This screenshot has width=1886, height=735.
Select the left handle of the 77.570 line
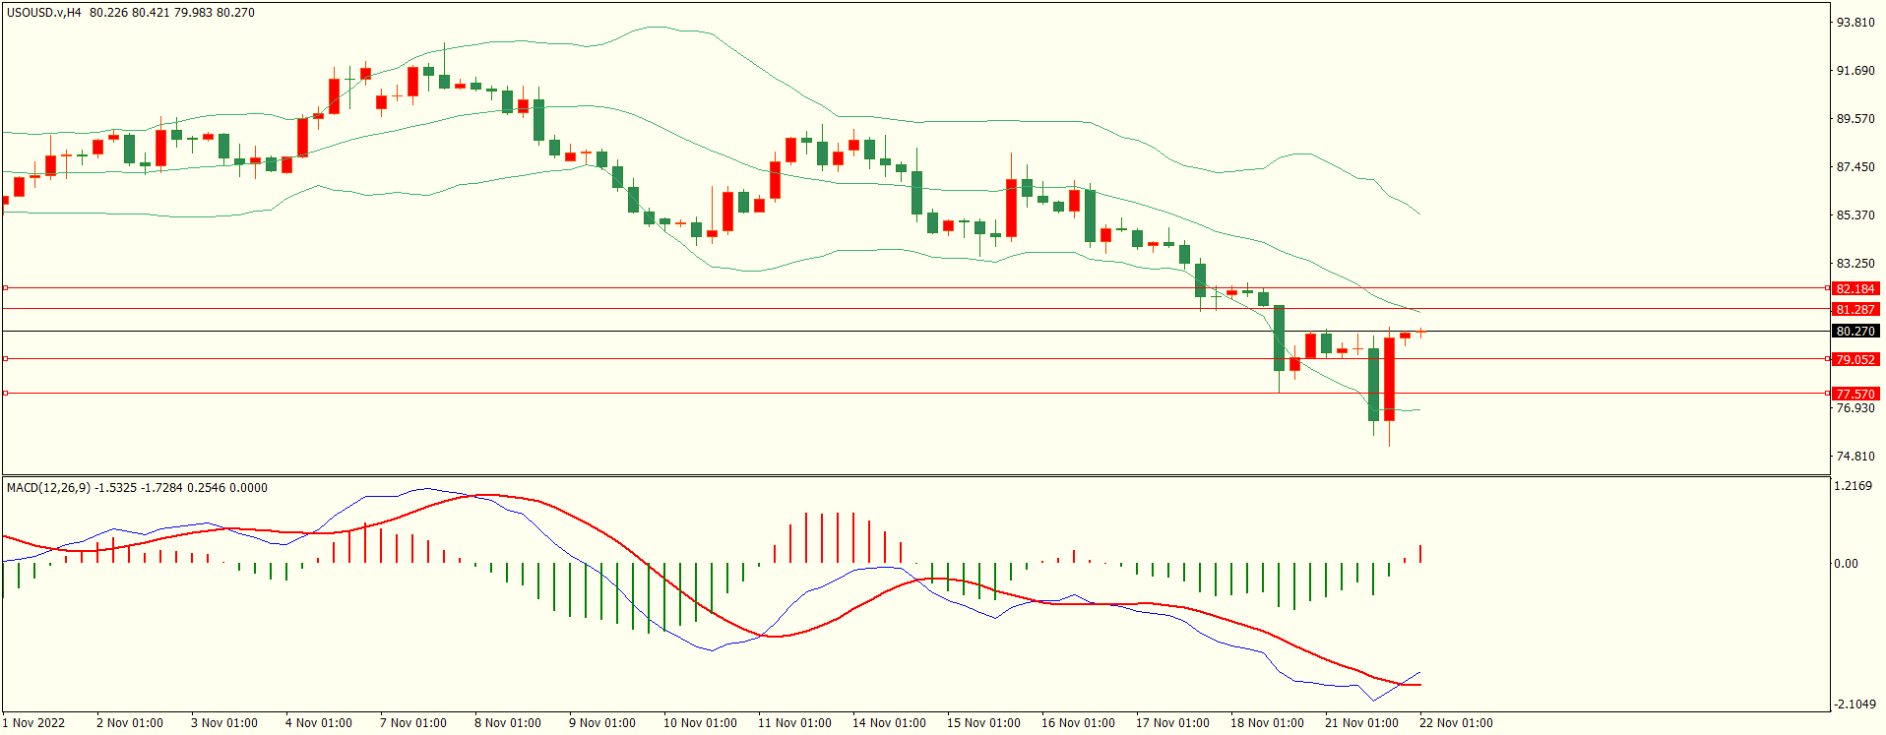click(6, 394)
